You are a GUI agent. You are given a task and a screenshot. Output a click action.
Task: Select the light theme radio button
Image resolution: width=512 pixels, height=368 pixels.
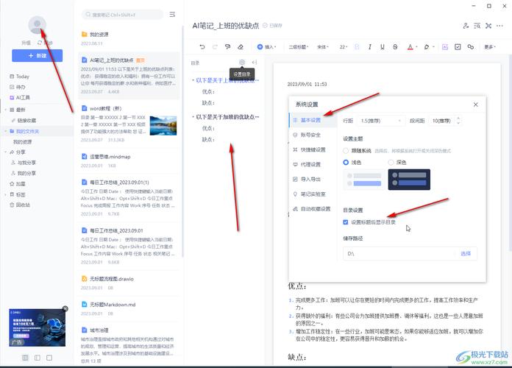[x=346, y=163]
